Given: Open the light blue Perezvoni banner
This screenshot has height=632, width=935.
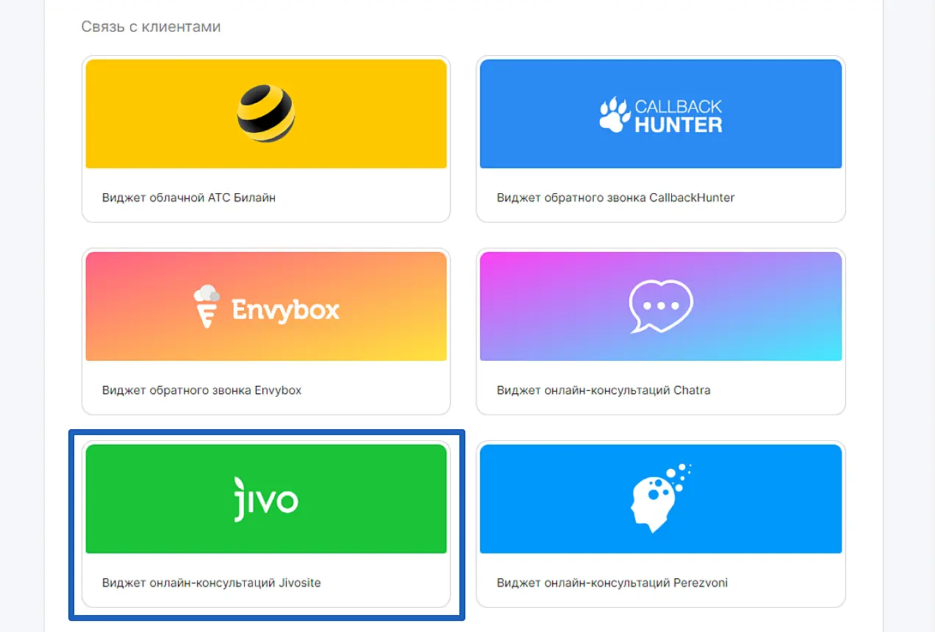Looking at the screenshot, I should point(661,499).
